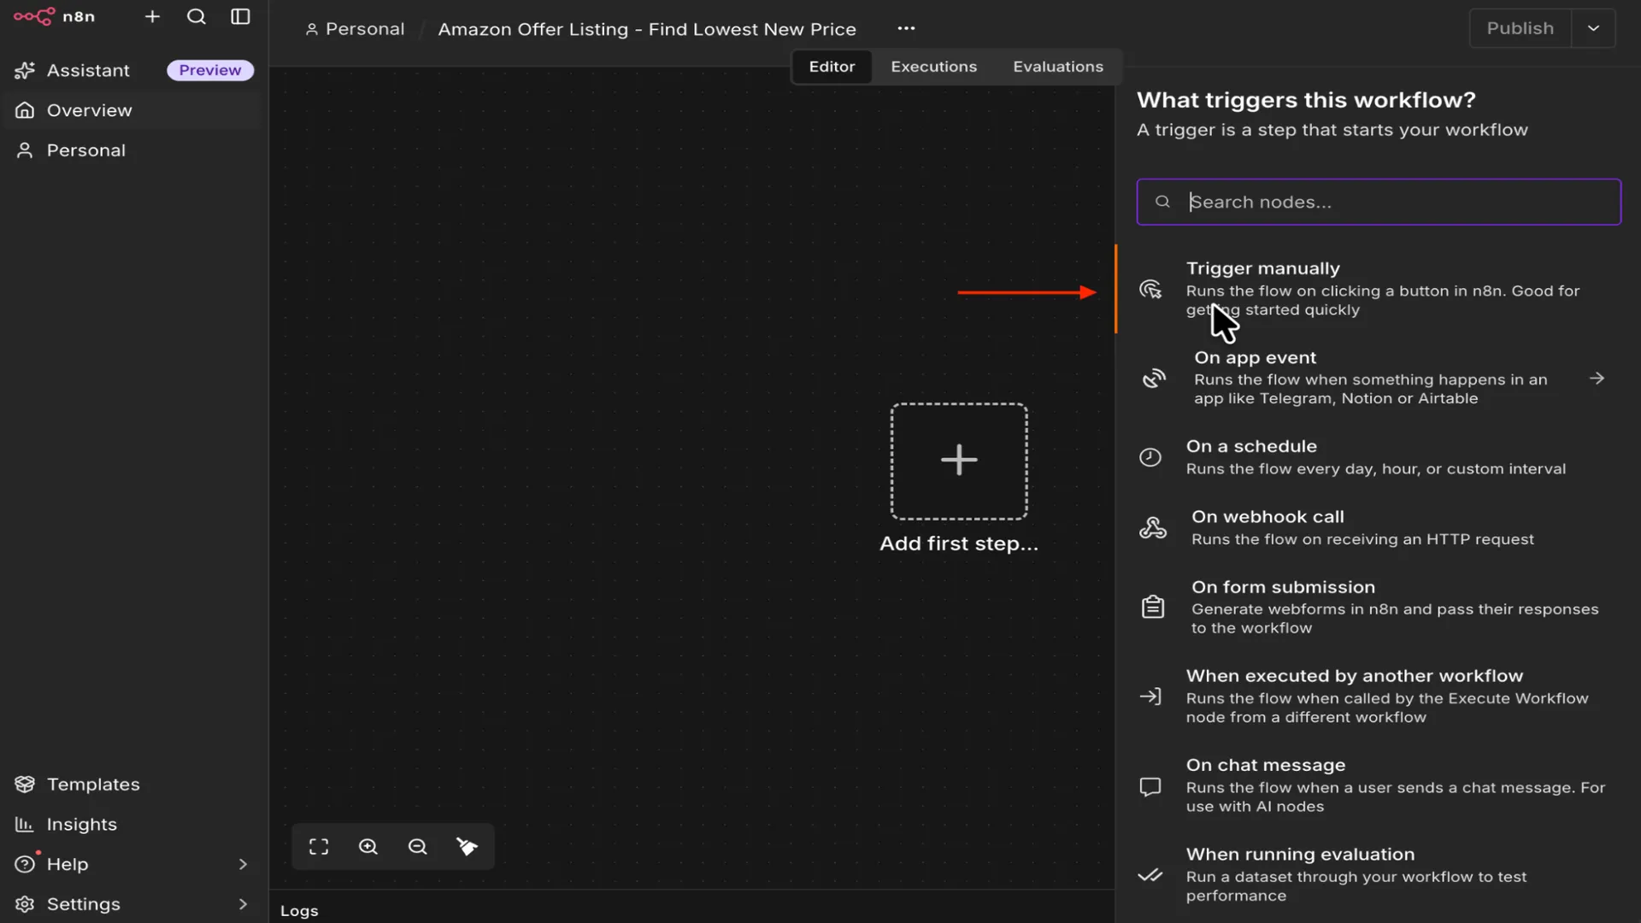Zoom in on the canvas
The image size is (1641, 923).
368,846
